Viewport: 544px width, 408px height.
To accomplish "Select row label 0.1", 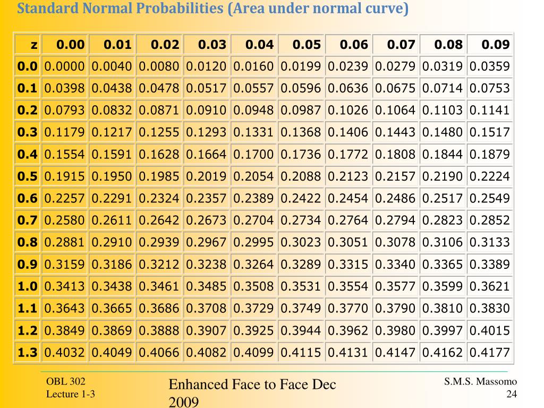I will tap(28, 88).
